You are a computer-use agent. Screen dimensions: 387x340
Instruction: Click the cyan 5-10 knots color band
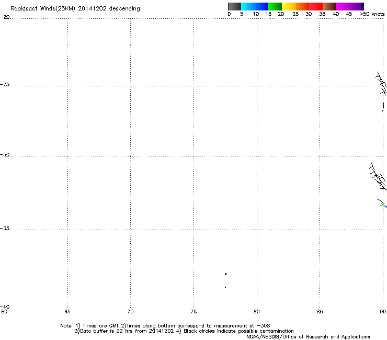pyautogui.click(x=248, y=6)
